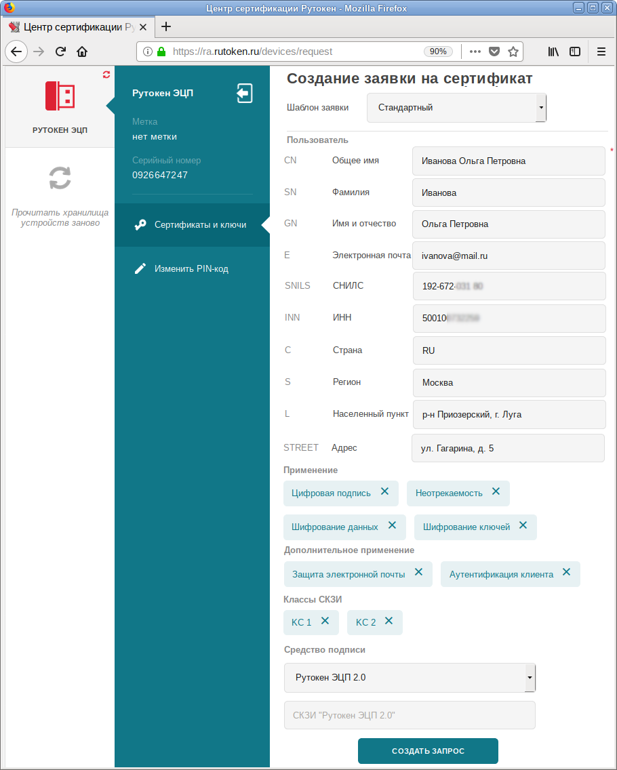Select Сертификаты и ключи menu item
Image resolution: width=617 pixels, height=770 pixels.
pyautogui.click(x=192, y=225)
